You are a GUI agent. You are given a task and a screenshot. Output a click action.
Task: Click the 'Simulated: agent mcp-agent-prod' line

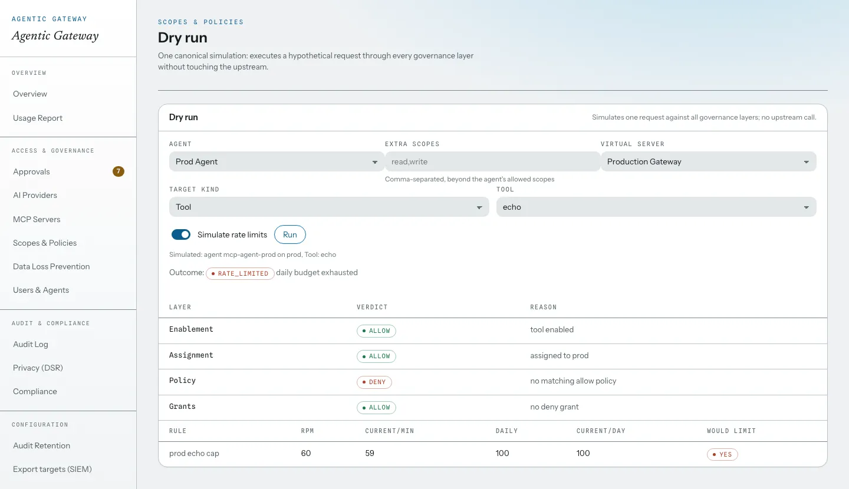[x=252, y=255]
